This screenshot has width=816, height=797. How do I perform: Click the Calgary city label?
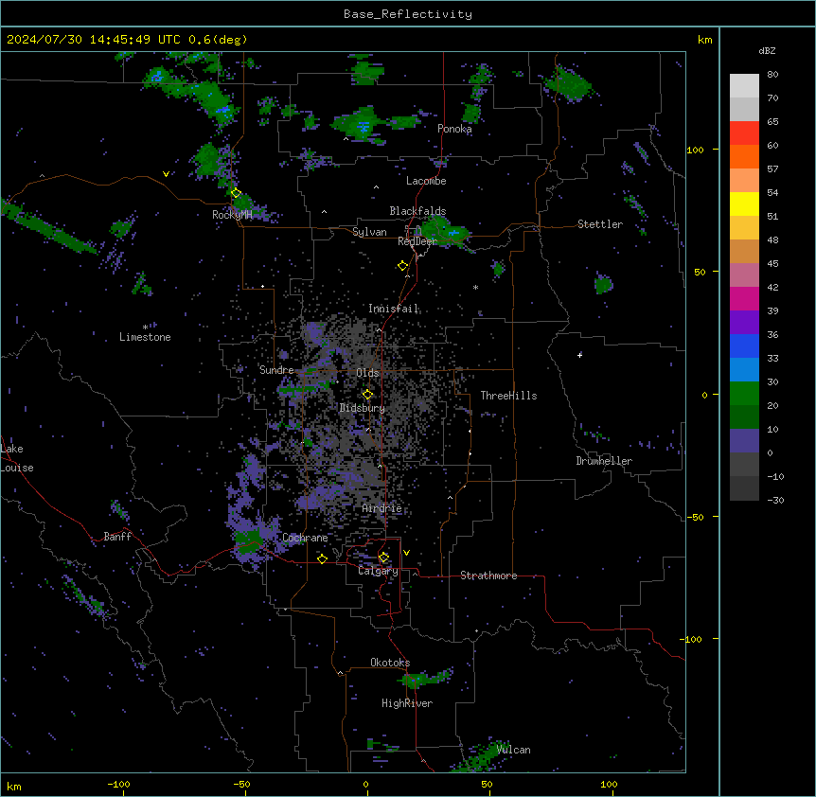click(x=379, y=571)
